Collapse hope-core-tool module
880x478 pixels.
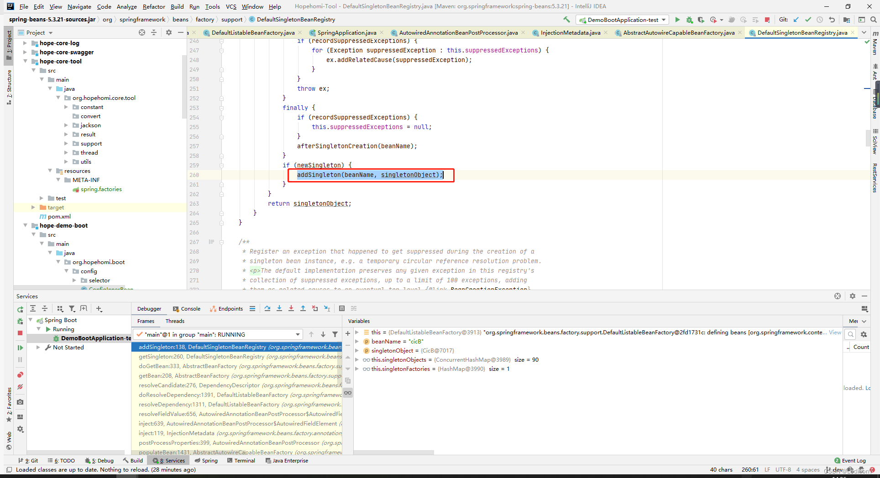pos(25,61)
